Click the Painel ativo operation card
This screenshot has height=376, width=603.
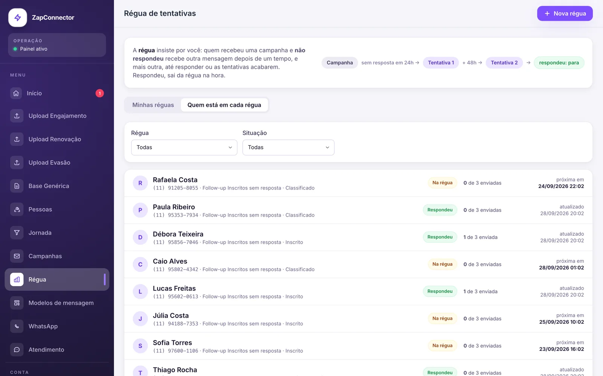(x=57, y=45)
